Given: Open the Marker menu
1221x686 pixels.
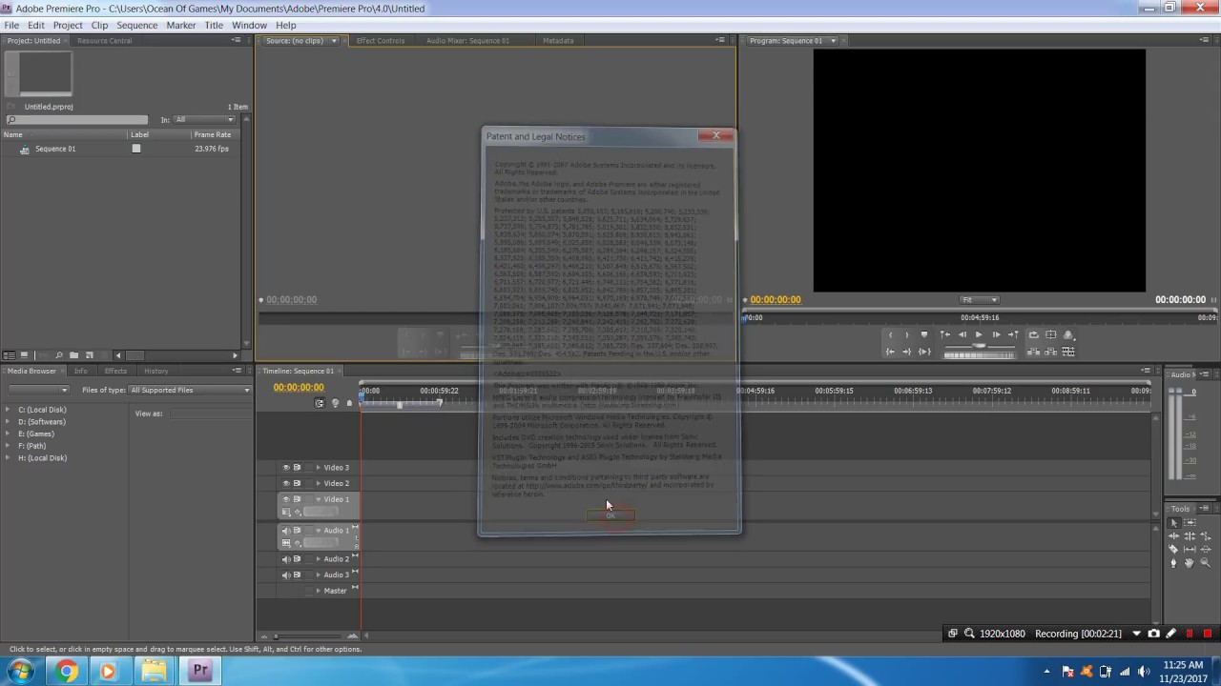Looking at the screenshot, I should coord(181,25).
